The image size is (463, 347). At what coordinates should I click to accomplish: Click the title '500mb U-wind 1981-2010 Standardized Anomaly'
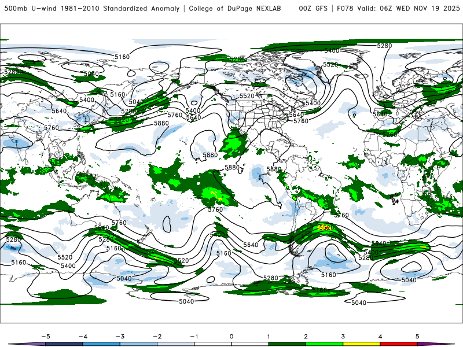92,8
